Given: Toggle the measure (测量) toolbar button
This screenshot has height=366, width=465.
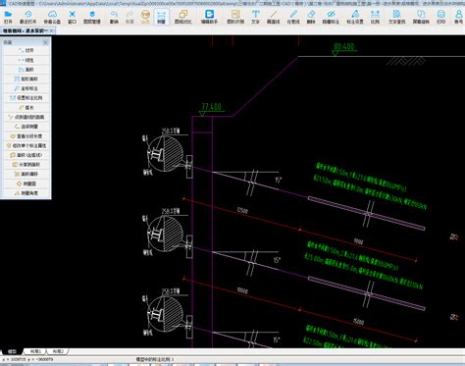Looking at the screenshot, I should pos(161,17).
